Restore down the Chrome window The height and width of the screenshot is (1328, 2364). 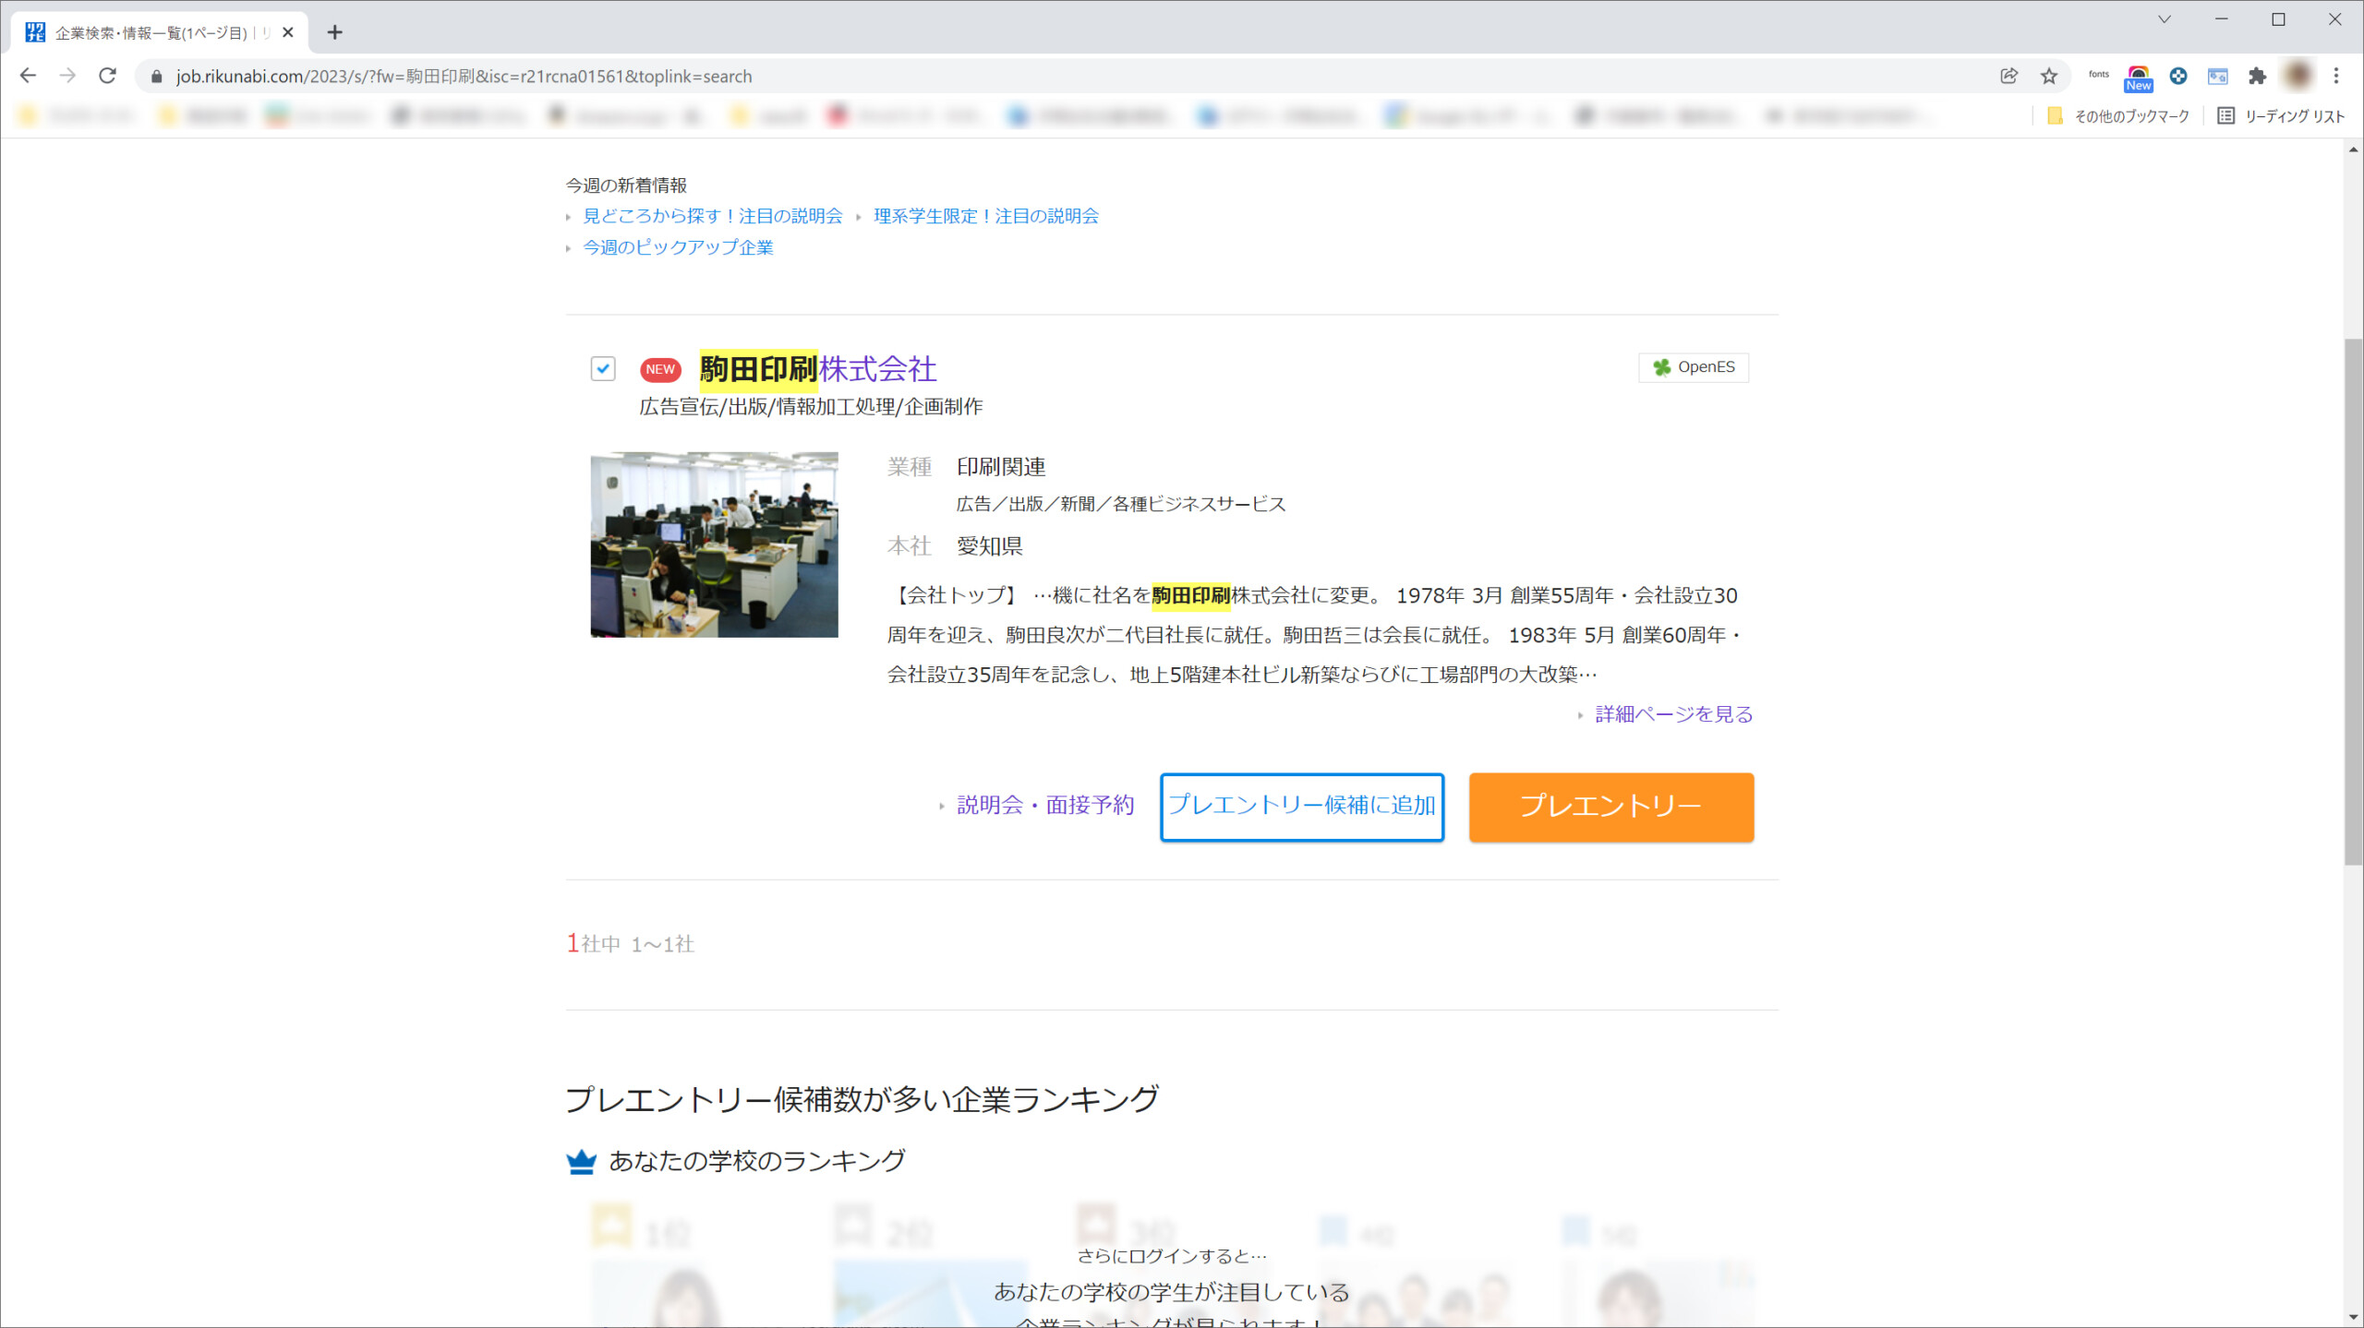pyautogui.click(x=2278, y=19)
